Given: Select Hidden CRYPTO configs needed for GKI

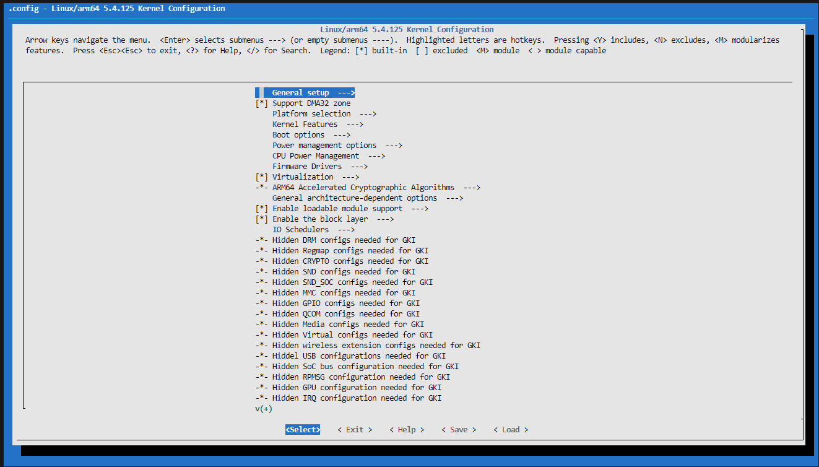Looking at the screenshot, I should tap(342, 261).
